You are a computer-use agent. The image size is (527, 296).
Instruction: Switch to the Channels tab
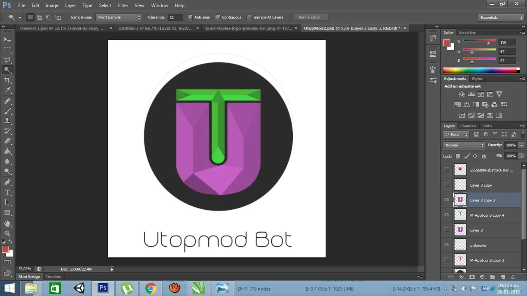(468, 126)
